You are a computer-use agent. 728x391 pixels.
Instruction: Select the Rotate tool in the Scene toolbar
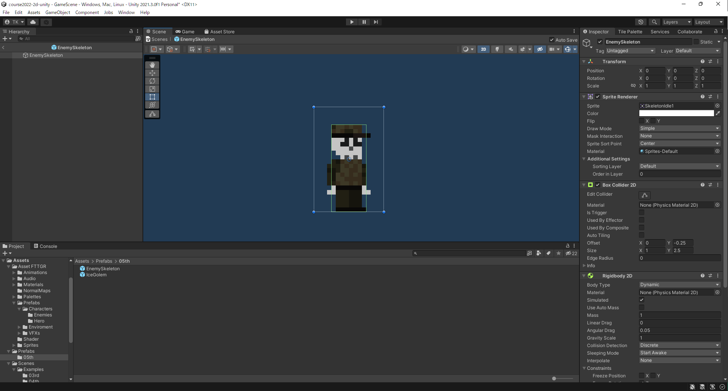[152, 81]
